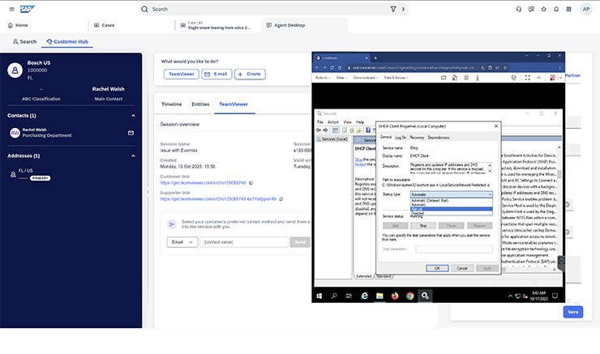Open the Startup type combo box
This screenshot has width=600, height=354.
pos(452,194)
